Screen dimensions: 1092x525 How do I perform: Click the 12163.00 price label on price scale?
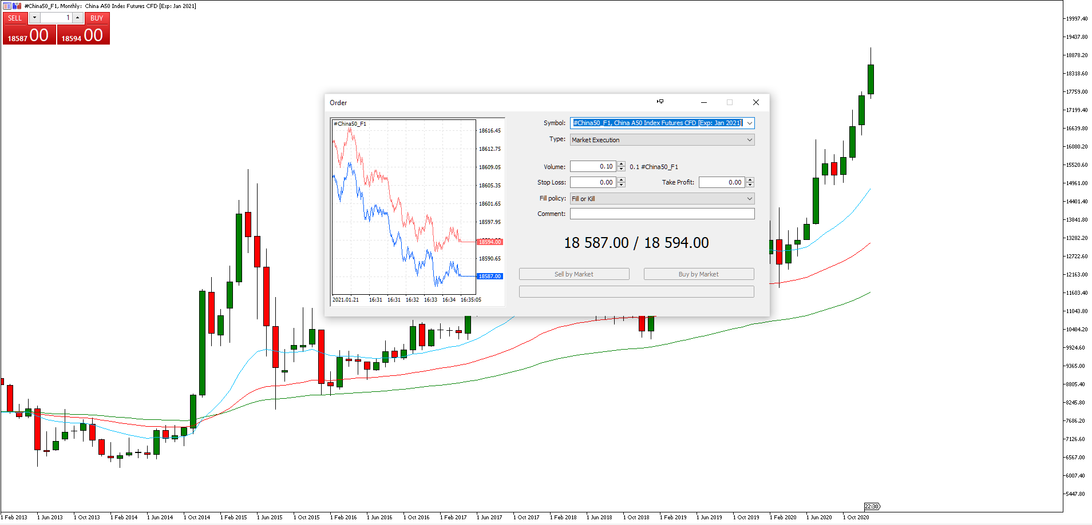point(1077,275)
